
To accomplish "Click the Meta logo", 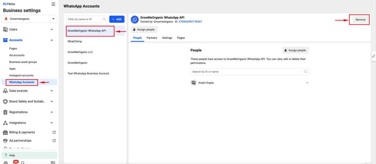I will 9,4.
